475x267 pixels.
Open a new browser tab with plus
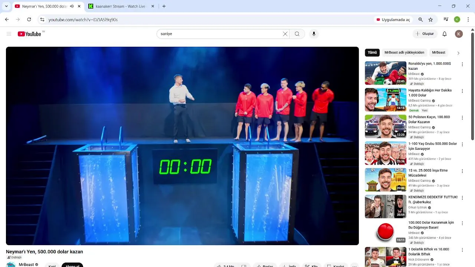pyautogui.click(x=164, y=6)
